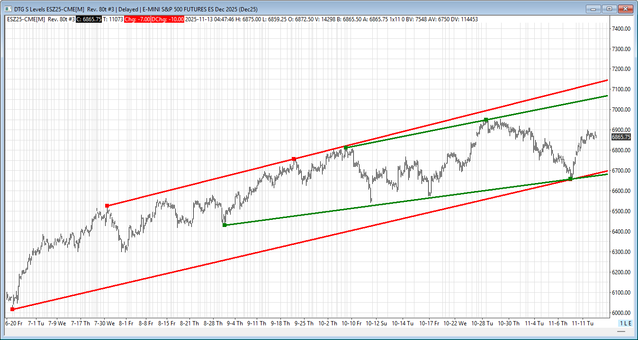
Task: Click the '1 L E' chart status indicator
Action: 625,323
